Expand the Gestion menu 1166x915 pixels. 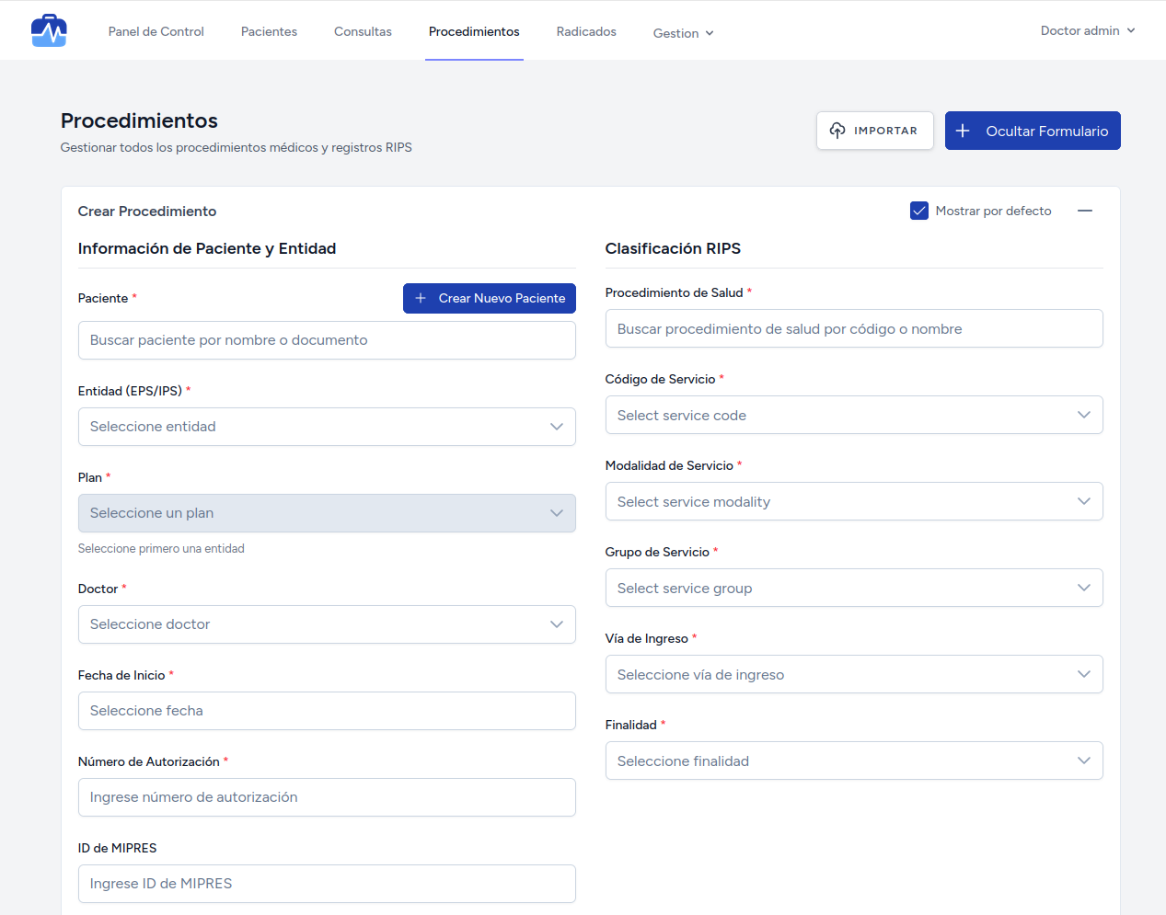(x=683, y=33)
